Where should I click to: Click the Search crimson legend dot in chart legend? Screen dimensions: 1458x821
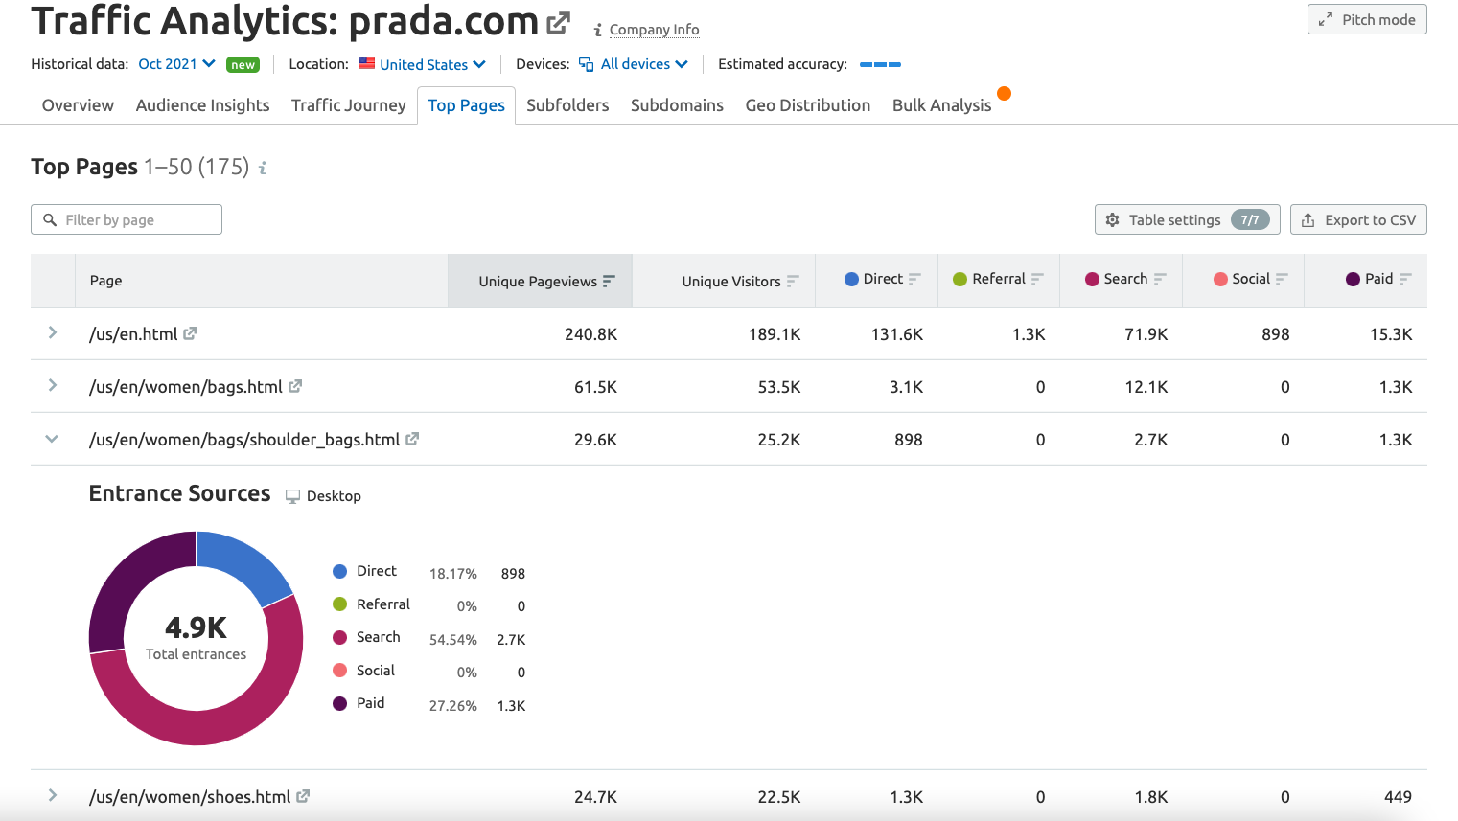[339, 637]
